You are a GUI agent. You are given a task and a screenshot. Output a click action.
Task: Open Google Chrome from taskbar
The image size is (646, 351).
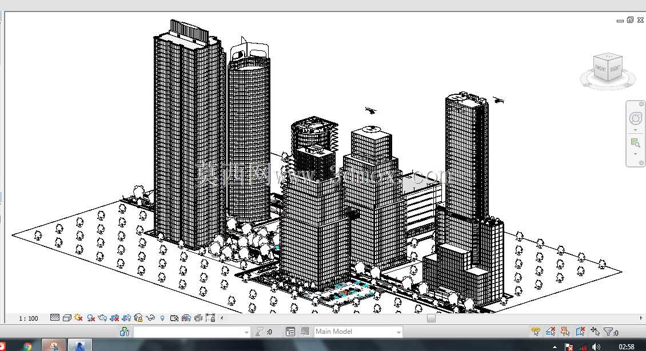[27, 346]
